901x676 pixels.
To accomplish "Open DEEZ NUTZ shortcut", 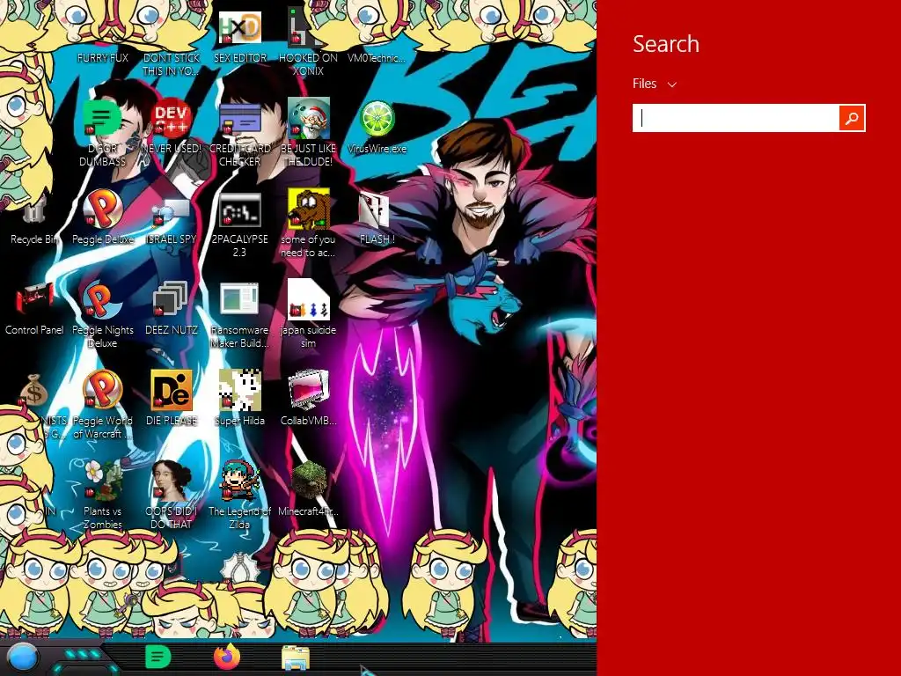I will coord(172,300).
